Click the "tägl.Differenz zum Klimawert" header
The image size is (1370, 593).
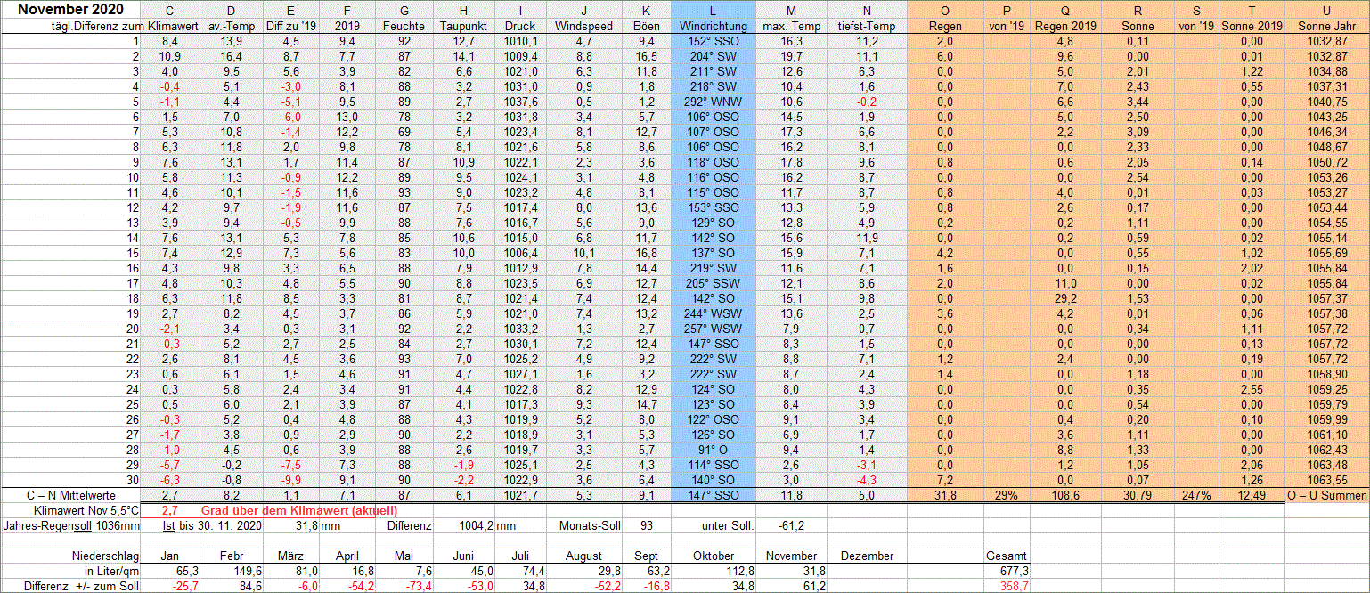click(x=124, y=26)
